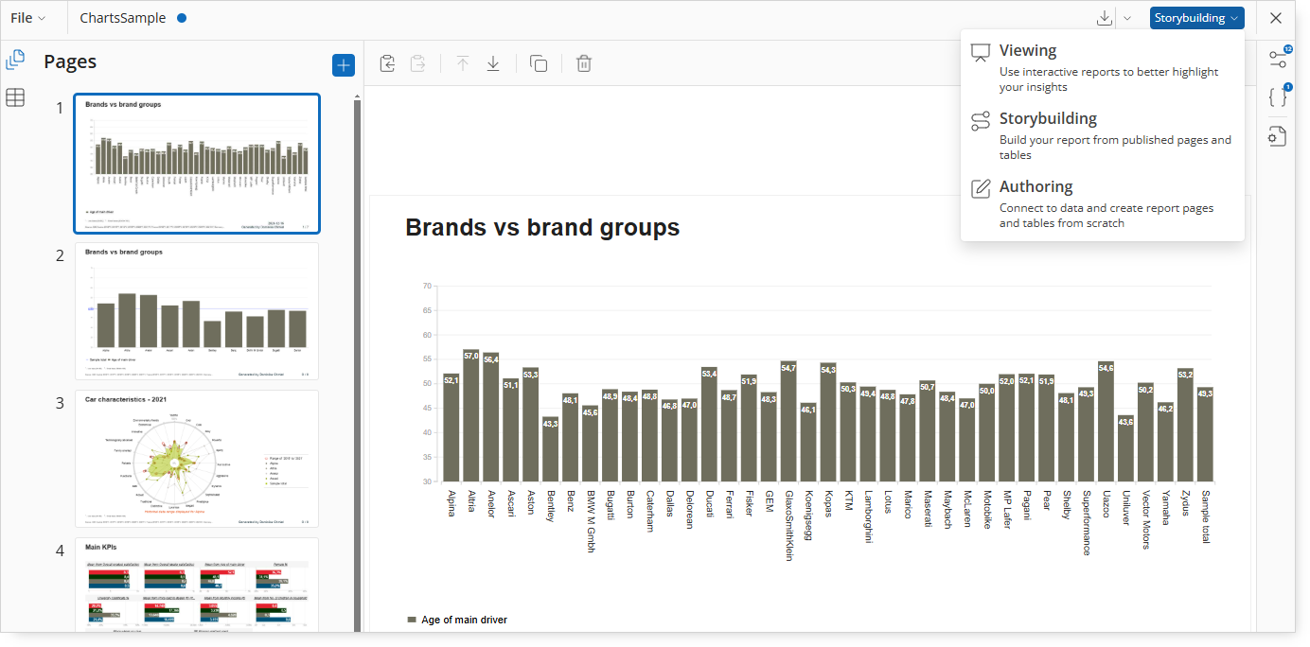Click the Viewing mode presentation icon

(981, 53)
